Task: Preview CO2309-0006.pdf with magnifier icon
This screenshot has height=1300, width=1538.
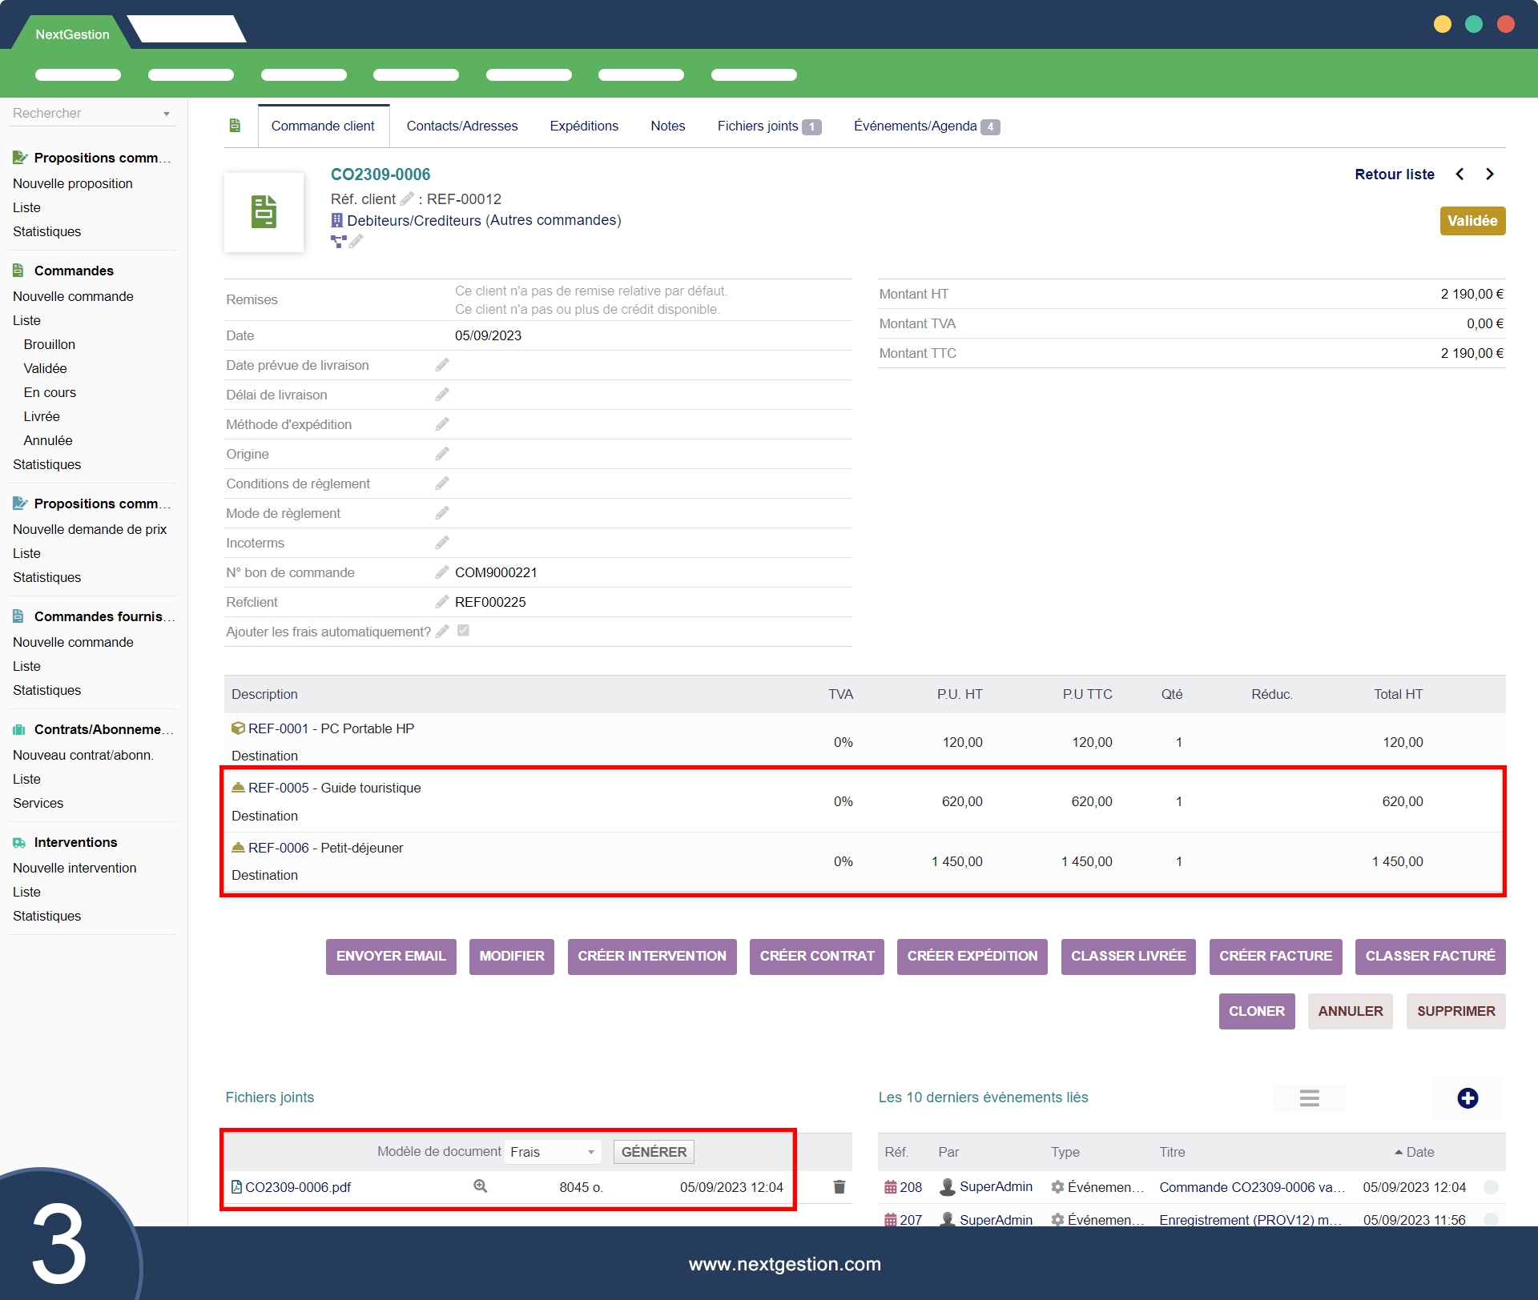Action: tap(480, 1186)
